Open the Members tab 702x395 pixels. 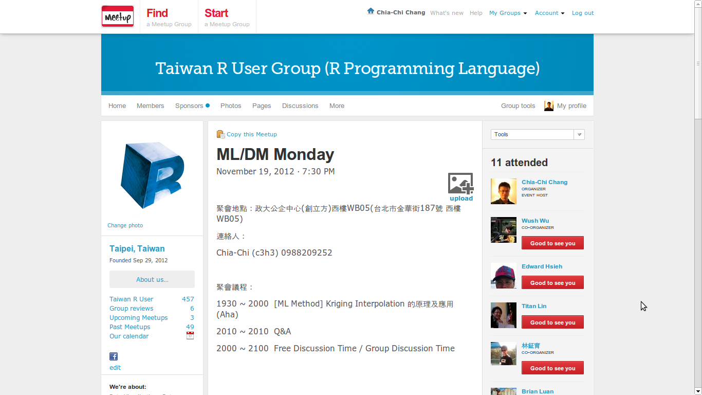click(x=151, y=105)
